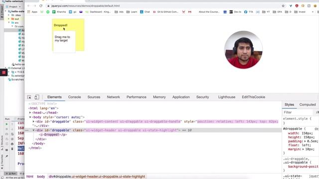This screenshot has height=179, width=319.
Task: Switch to the EditThisCookie tab
Action: tap(253, 97)
